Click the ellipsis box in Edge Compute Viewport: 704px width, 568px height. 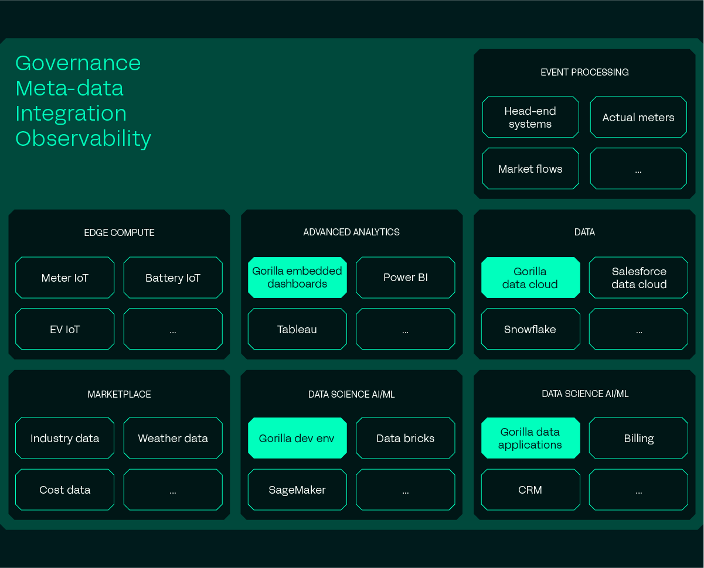click(x=173, y=329)
